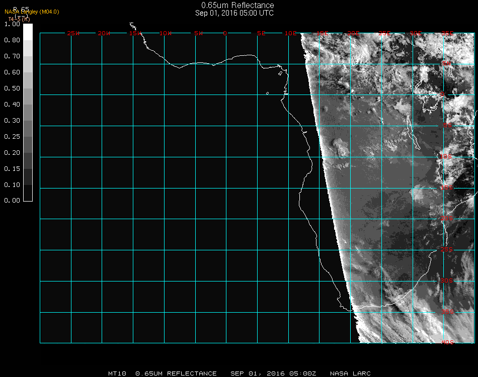Click the colorbar value "0.20"
Image resolution: width=478 pixels, height=377 pixels.
click(12, 153)
